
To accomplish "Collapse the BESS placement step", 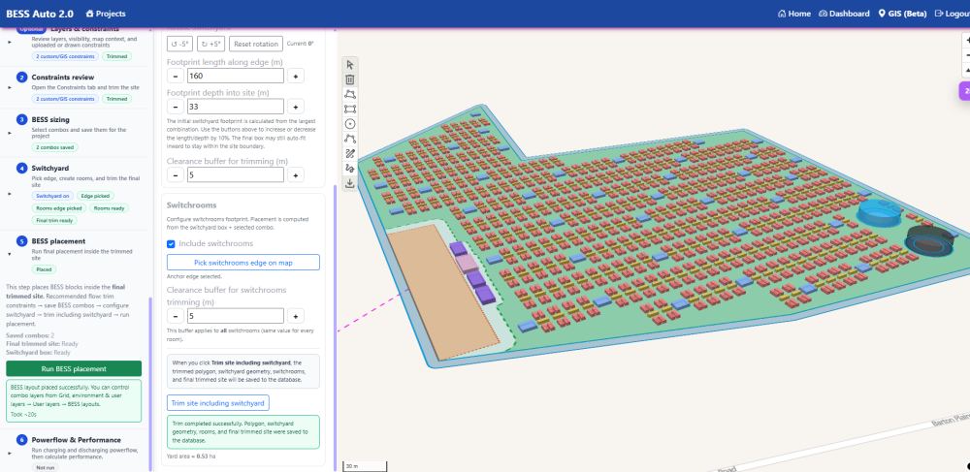I will pos(10,254).
